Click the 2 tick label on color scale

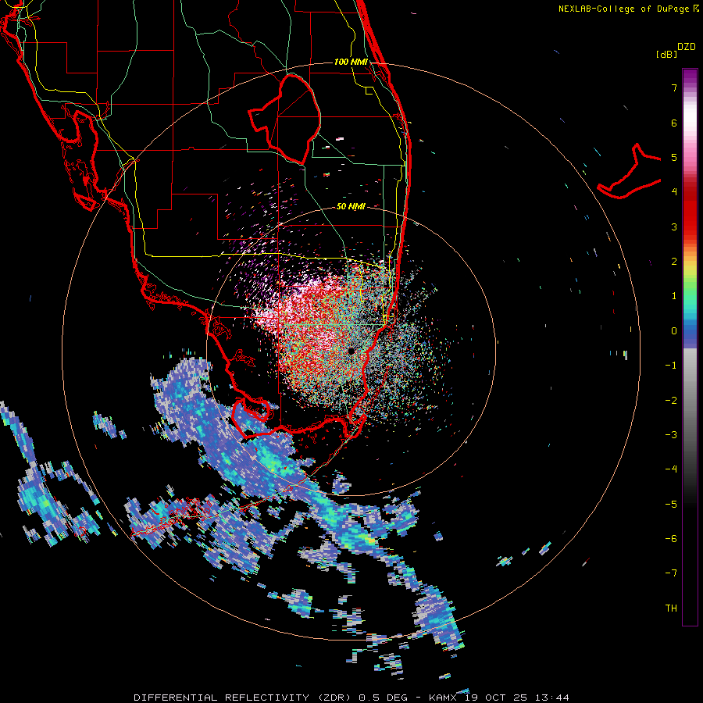[x=674, y=262]
